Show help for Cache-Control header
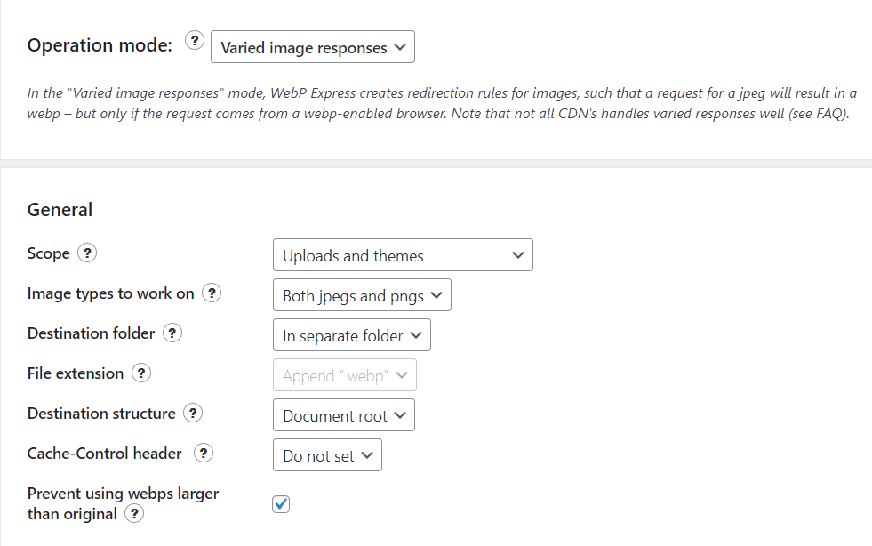The image size is (872, 546). click(x=204, y=454)
